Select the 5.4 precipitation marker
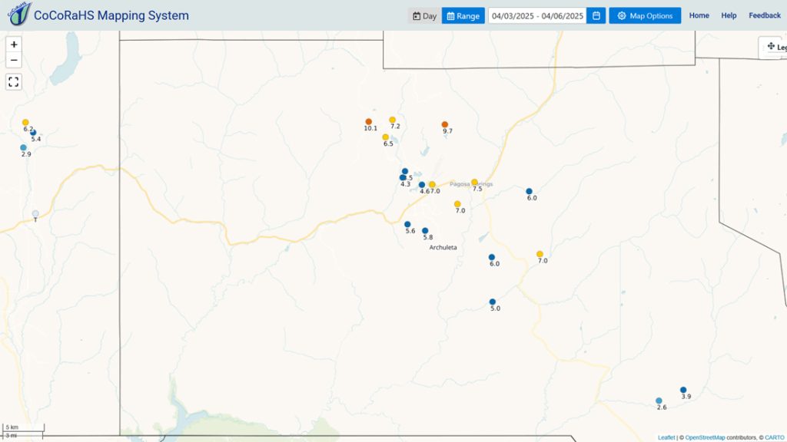Screen dimensions: 787x442 (x=33, y=133)
